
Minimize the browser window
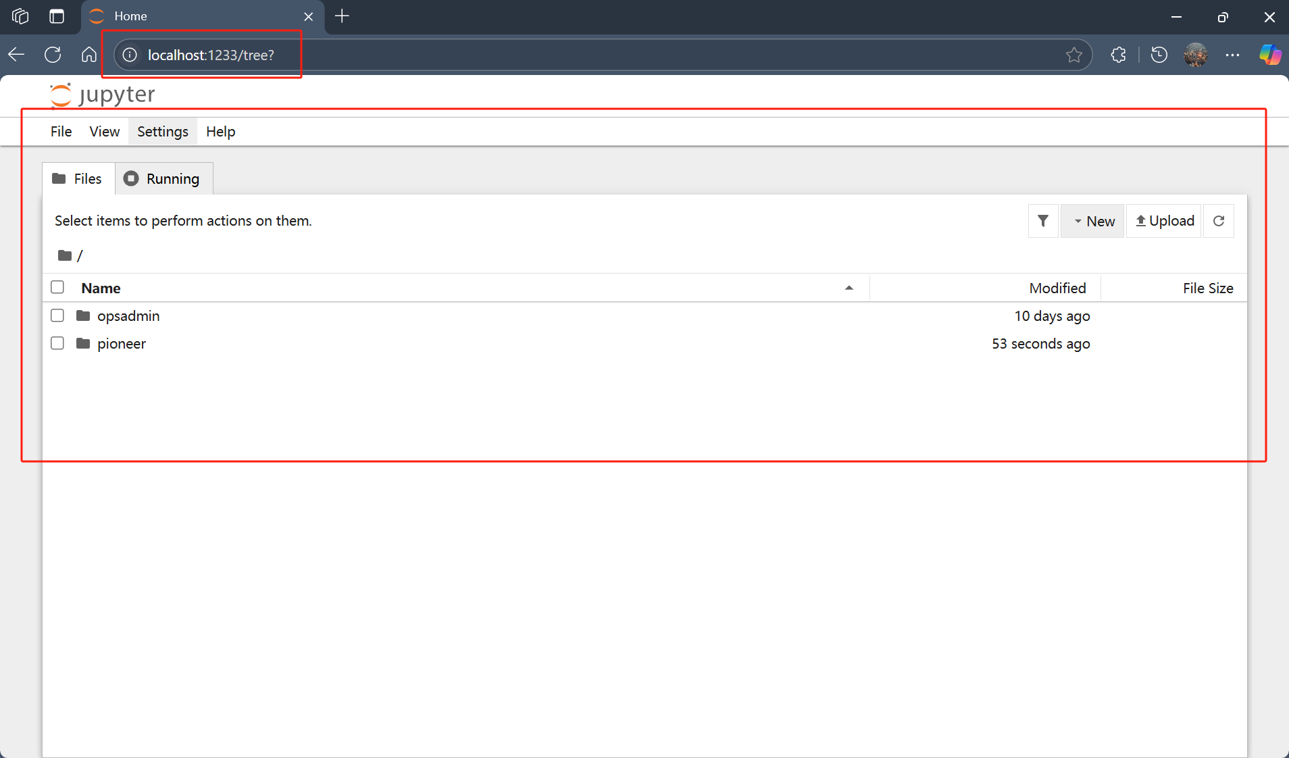click(x=1176, y=17)
